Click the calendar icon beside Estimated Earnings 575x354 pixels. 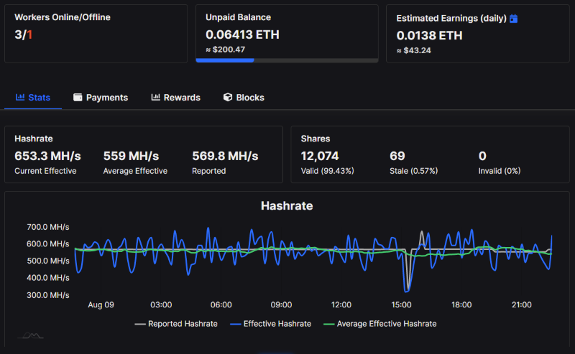pyautogui.click(x=514, y=19)
